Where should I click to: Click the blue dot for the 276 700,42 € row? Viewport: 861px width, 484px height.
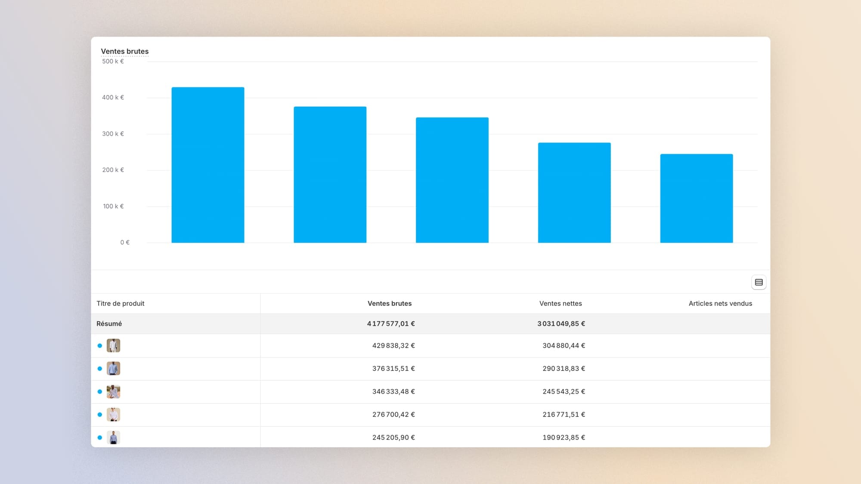coord(100,415)
